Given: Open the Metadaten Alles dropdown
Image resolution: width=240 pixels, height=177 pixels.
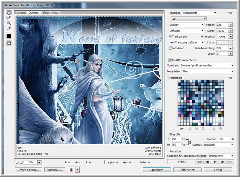Looking at the screenshot, I should pos(208,71).
